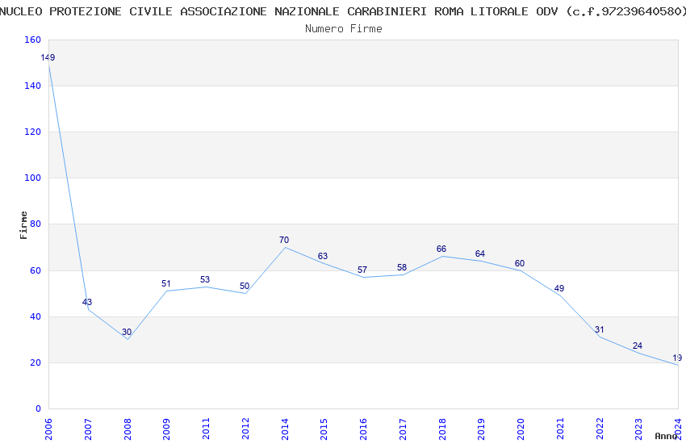686x444 pixels.
Task: Click the year 2006 on the x-axis
Action: [x=48, y=429]
